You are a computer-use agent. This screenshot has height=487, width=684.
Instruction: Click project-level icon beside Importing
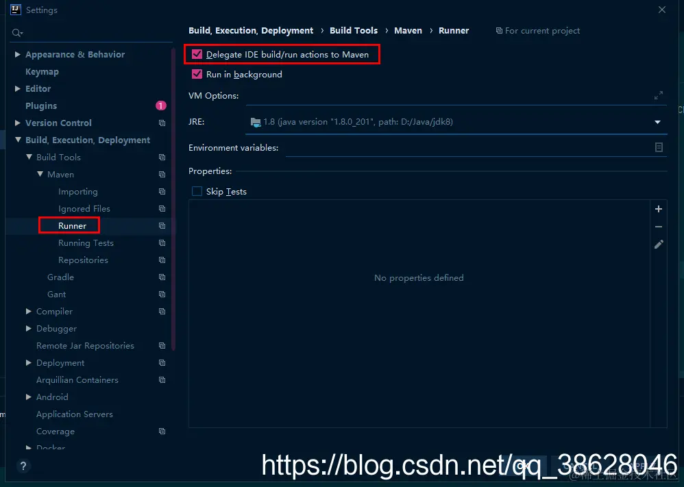162,191
